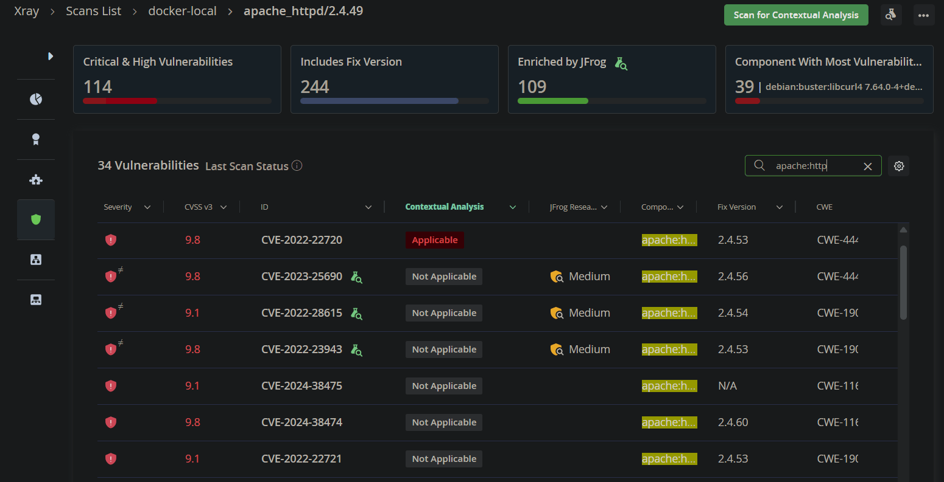Select the green shield vulnerabilities sidebar icon
Viewport: 944px width, 482px height.
point(36,219)
